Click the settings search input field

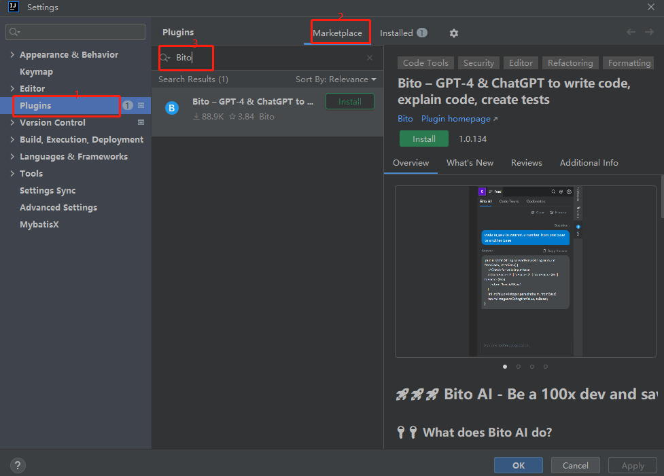pos(75,32)
